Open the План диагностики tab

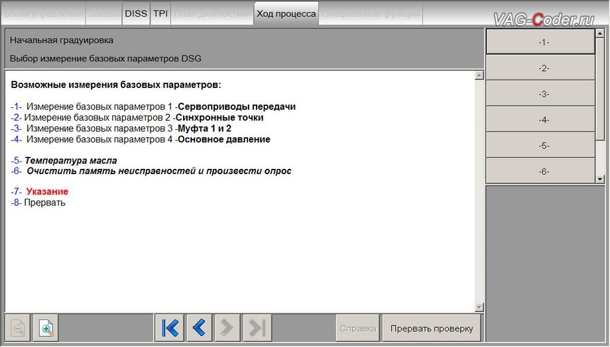[x=212, y=14]
